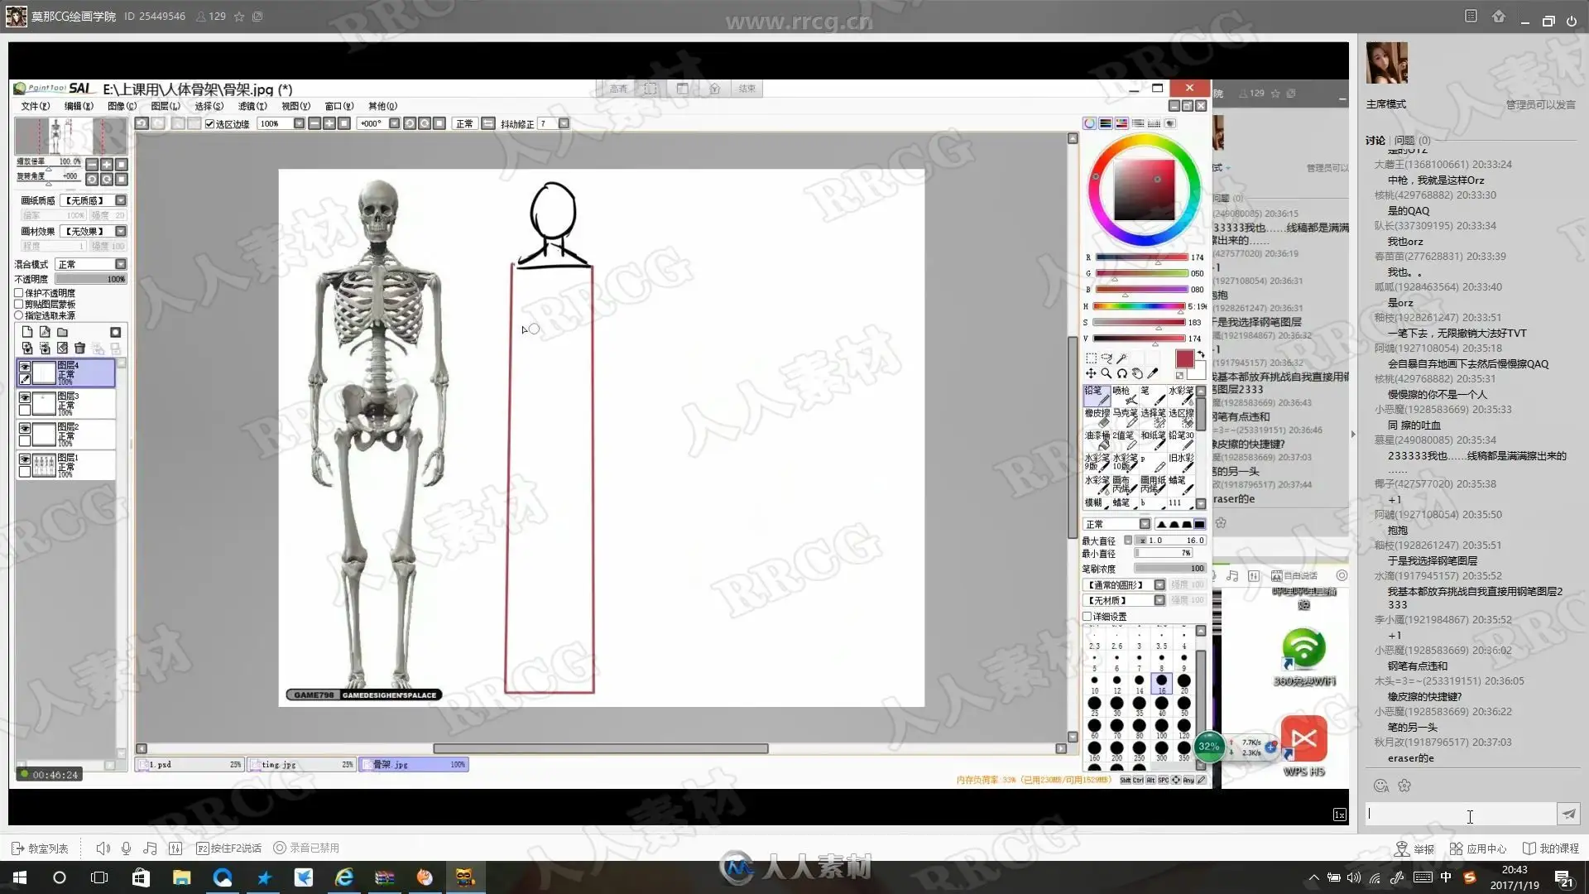Pick the magic wand tool
1589x894 pixels.
coord(1122,358)
